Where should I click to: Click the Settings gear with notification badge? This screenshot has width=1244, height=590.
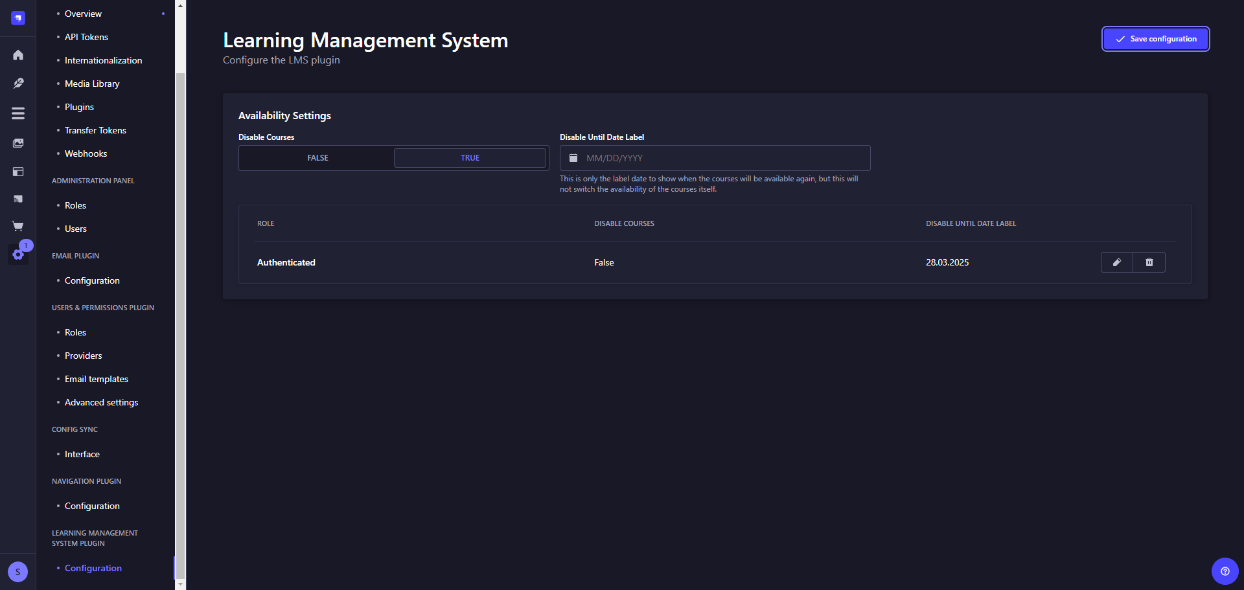[x=17, y=254]
